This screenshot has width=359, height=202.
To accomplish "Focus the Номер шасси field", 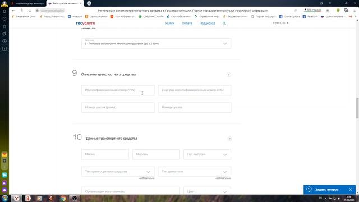I will [x=118, y=107].
